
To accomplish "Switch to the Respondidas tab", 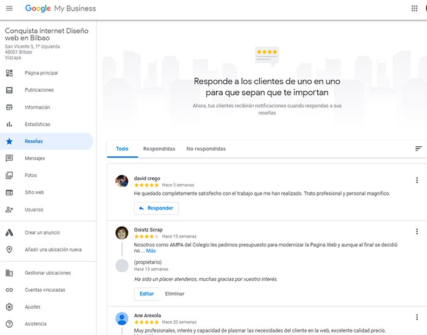I will pos(159,149).
